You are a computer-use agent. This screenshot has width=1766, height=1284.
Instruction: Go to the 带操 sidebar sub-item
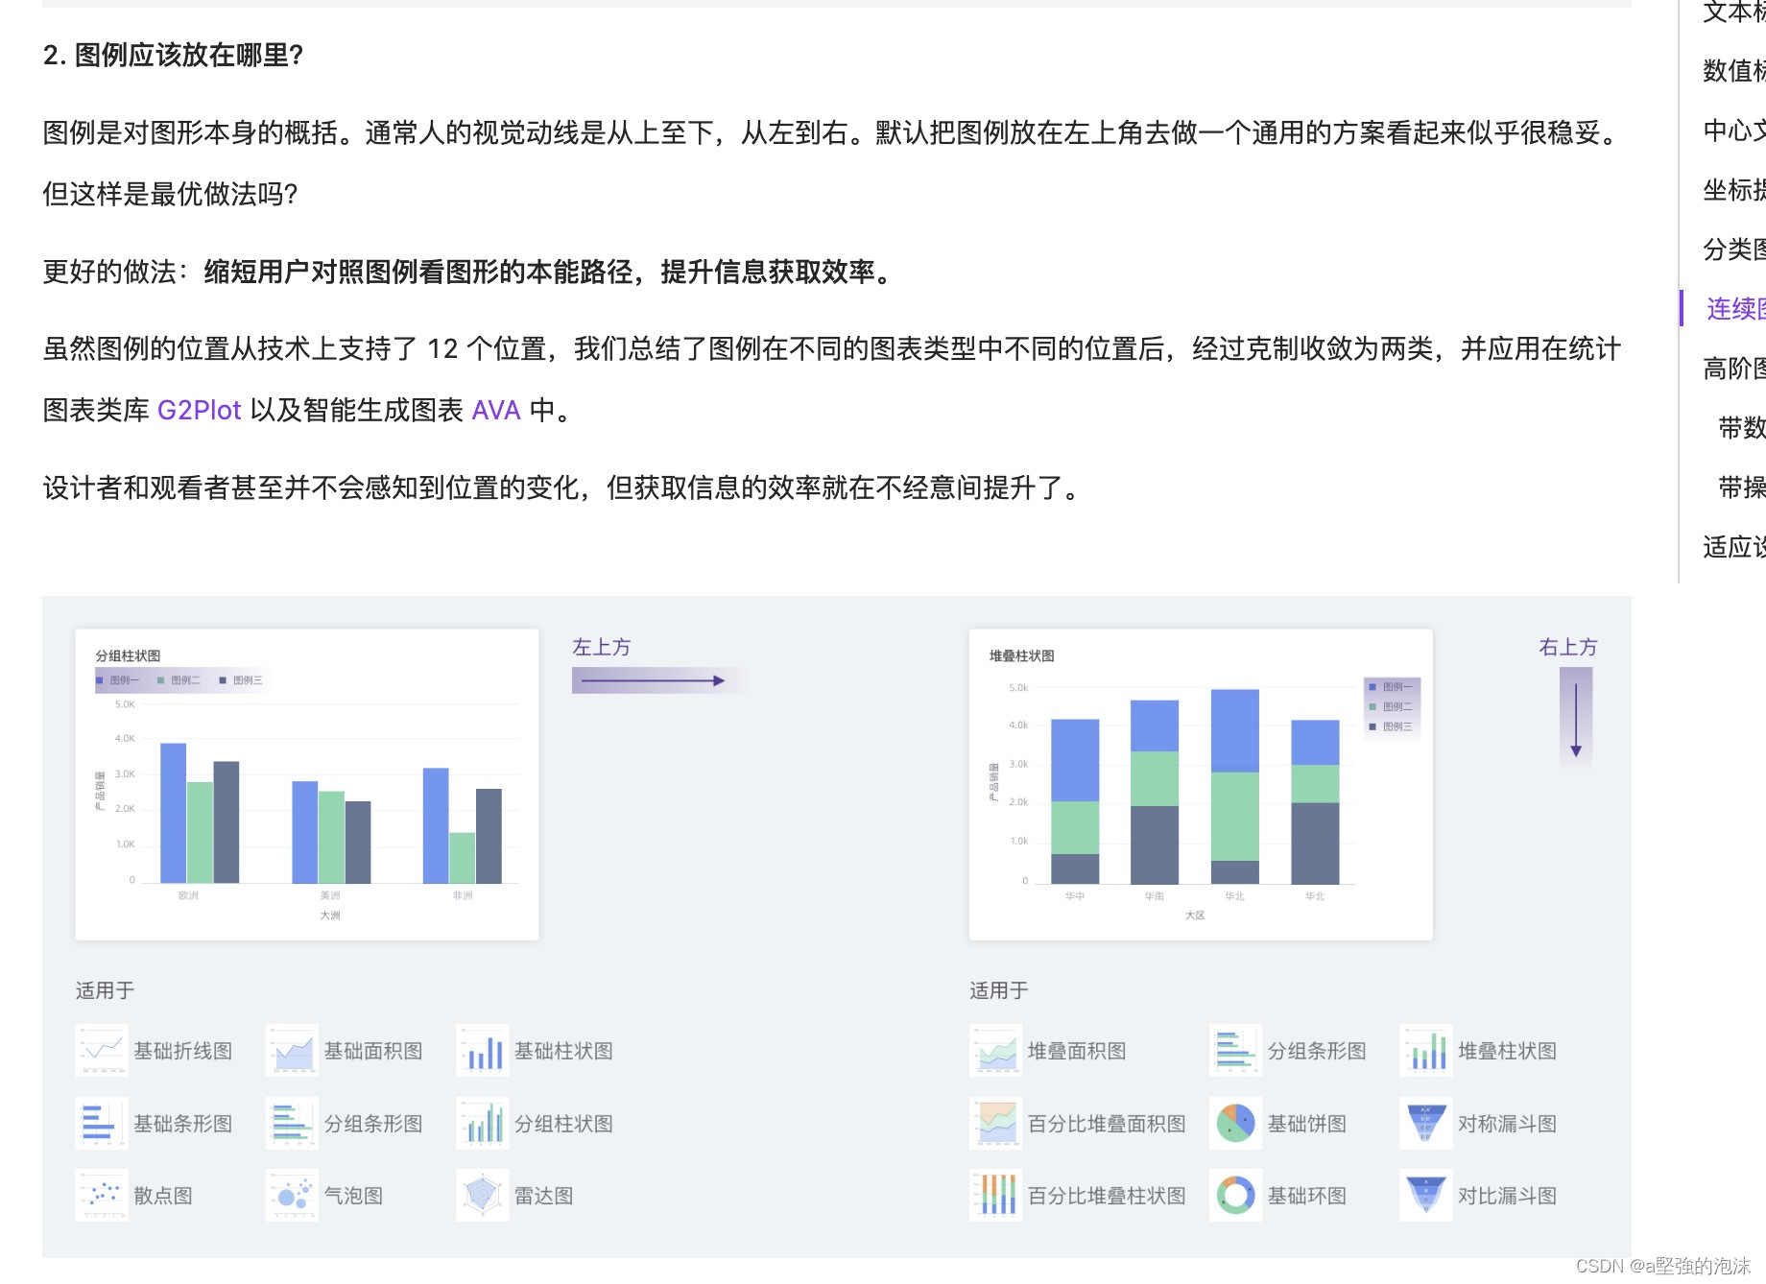(x=1741, y=487)
